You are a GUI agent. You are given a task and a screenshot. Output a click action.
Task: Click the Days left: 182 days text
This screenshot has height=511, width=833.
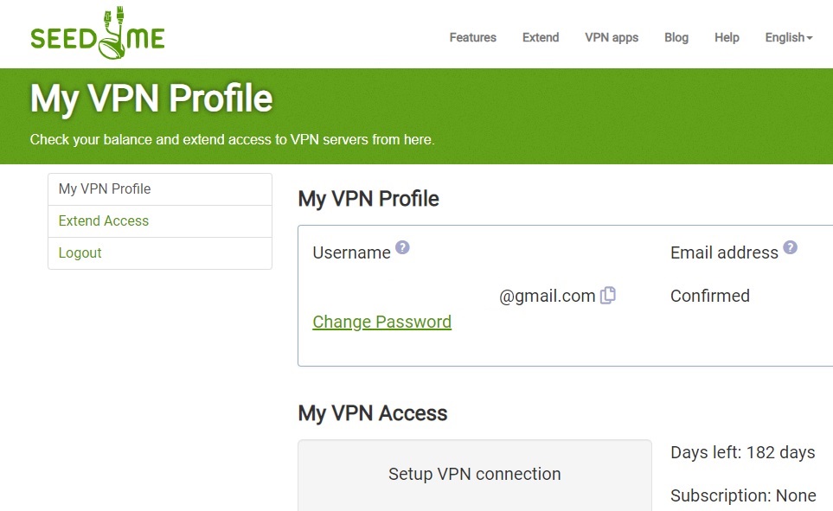743,452
